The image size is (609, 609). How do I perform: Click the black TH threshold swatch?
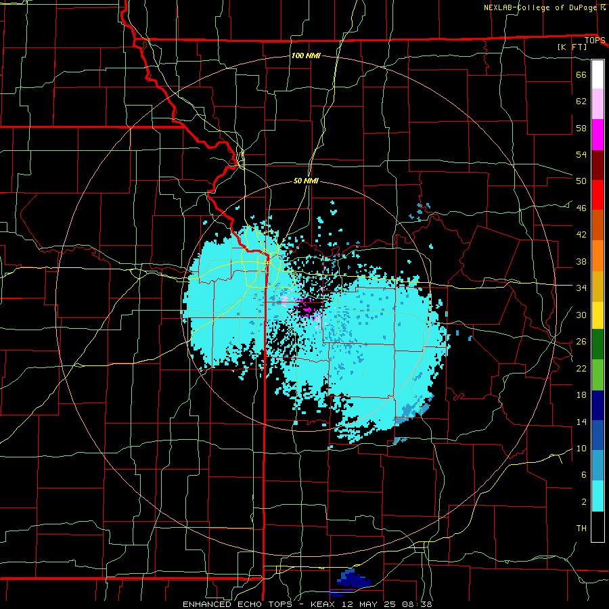click(x=597, y=526)
